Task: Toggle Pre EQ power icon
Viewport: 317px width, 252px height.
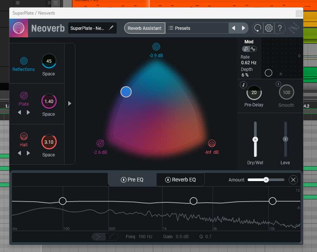Action: [123, 180]
